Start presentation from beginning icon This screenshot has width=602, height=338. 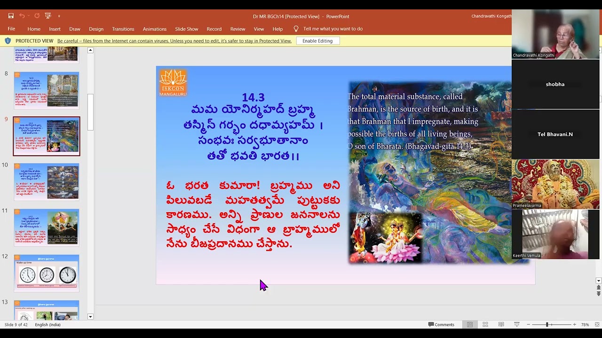tap(48, 16)
